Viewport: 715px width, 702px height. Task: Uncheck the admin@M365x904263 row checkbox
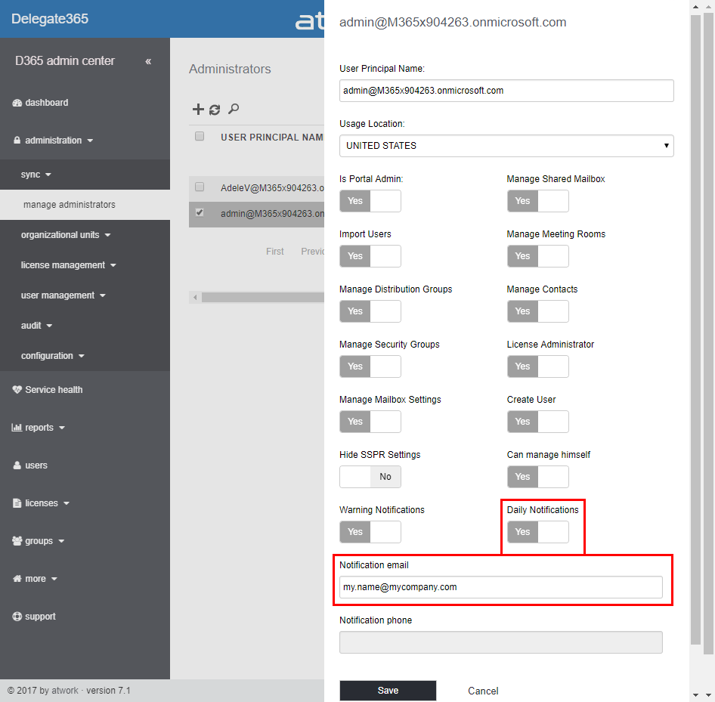200,212
